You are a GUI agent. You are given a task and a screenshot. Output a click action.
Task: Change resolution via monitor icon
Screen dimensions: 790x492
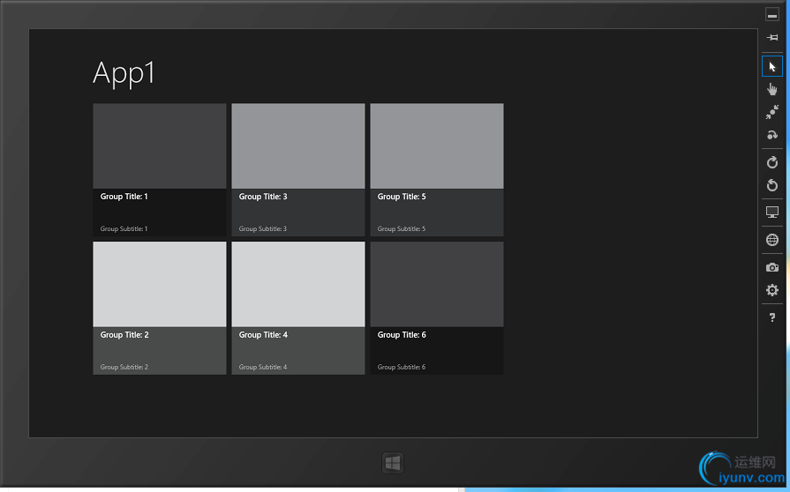(x=771, y=212)
